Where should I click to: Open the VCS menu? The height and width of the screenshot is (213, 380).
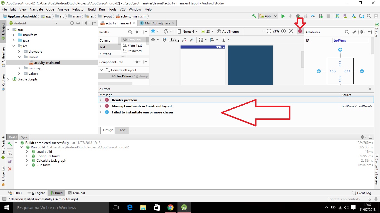coord(123,9)
